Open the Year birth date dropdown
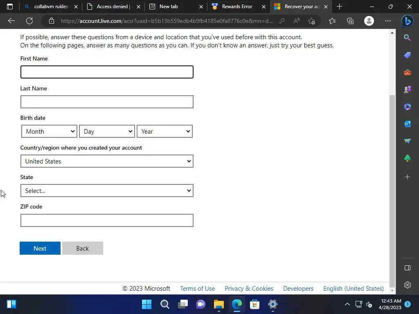Screen dimensions: 419x314 (164, 131)
